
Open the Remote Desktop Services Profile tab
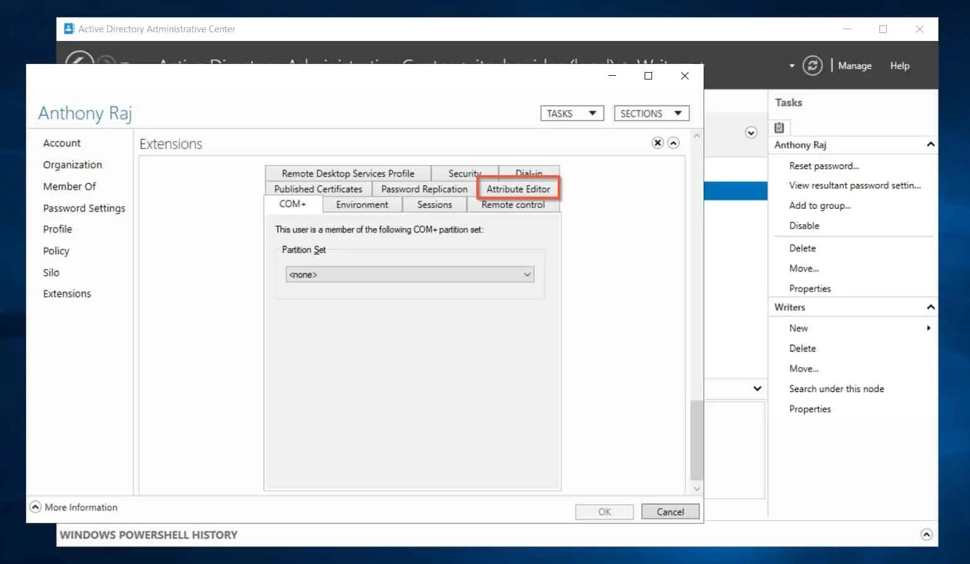pyautogui.click(x=348, y=173)
